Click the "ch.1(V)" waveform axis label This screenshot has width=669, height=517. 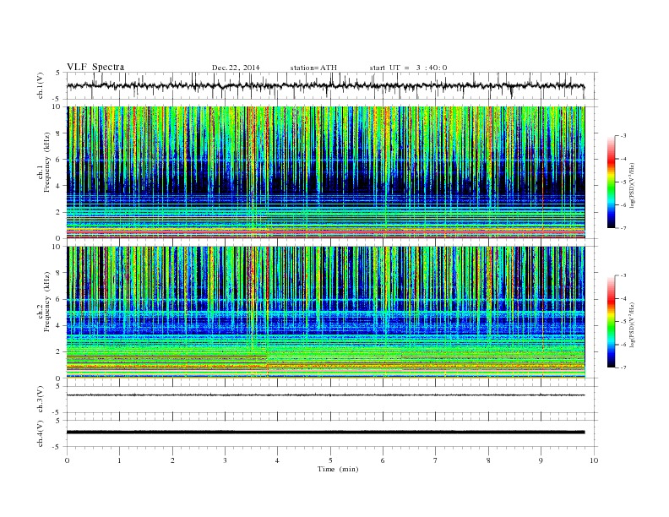click(41, 85)
